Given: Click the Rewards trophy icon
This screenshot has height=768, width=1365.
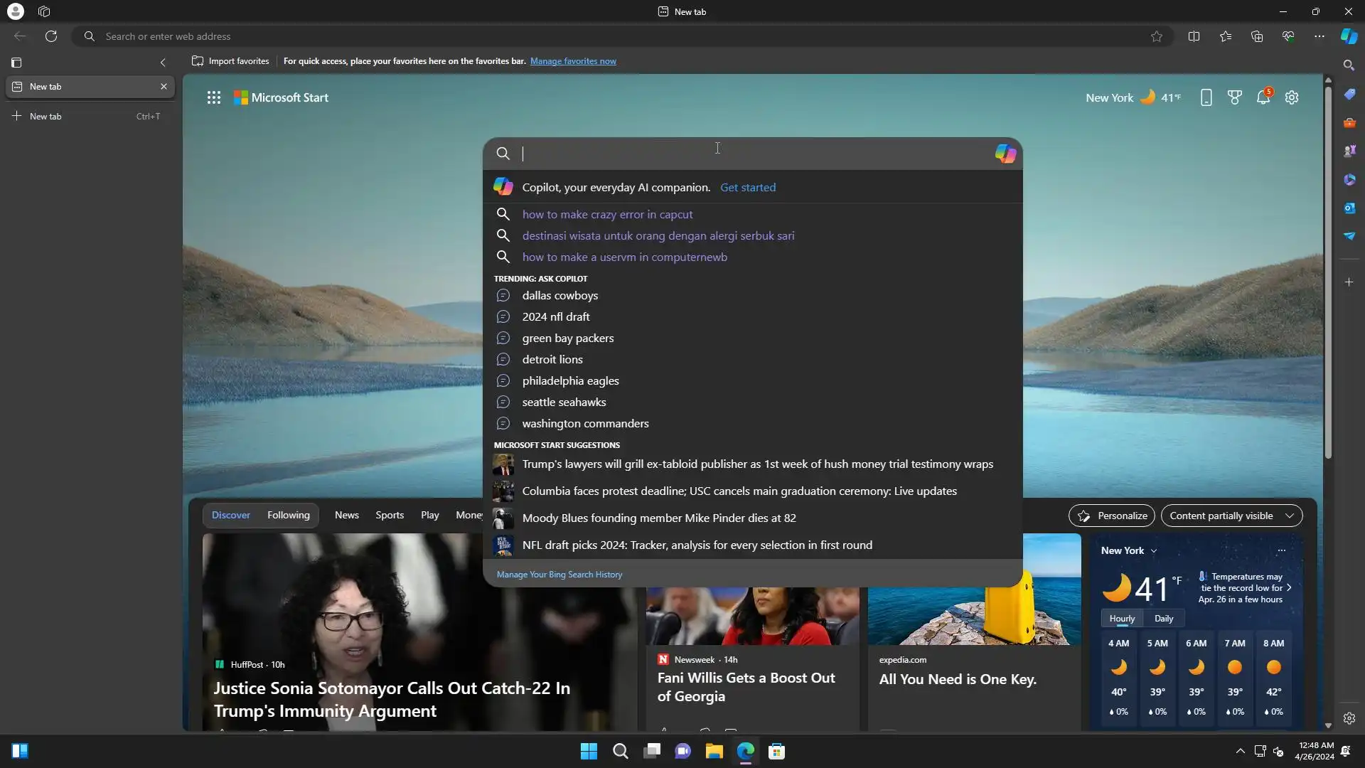Looking at the screenshot, I should (x=1234, y=97).
